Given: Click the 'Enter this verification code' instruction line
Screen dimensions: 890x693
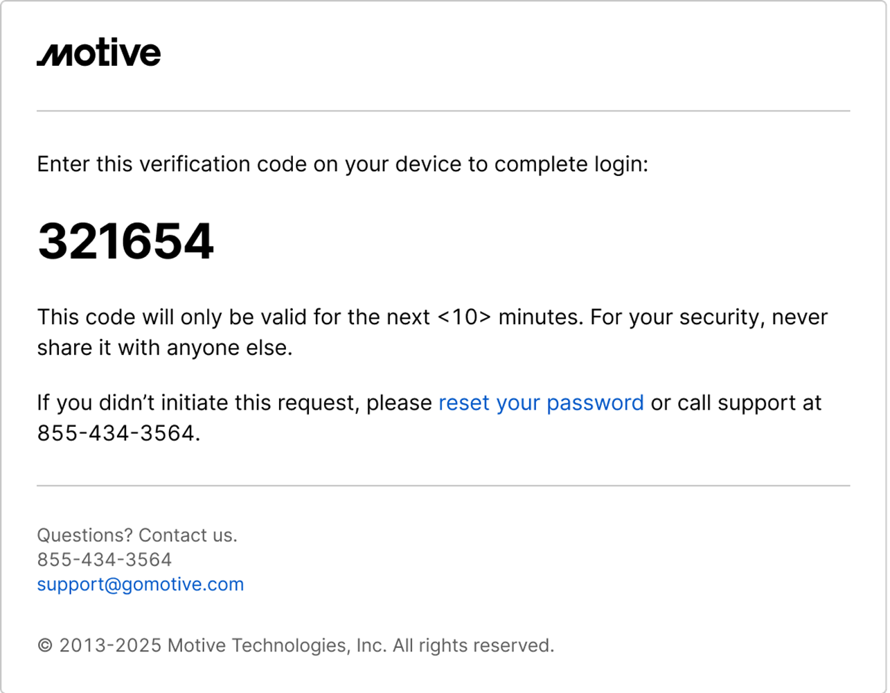Looking at the screenshot, I should coord(342,164).
